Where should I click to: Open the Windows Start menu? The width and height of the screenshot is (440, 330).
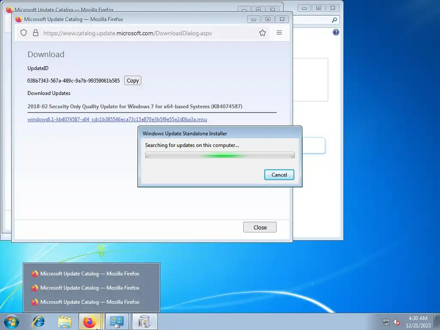tap(12, 321)
